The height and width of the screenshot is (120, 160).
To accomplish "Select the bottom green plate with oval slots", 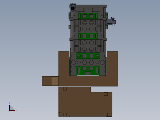I will point(88,70).
